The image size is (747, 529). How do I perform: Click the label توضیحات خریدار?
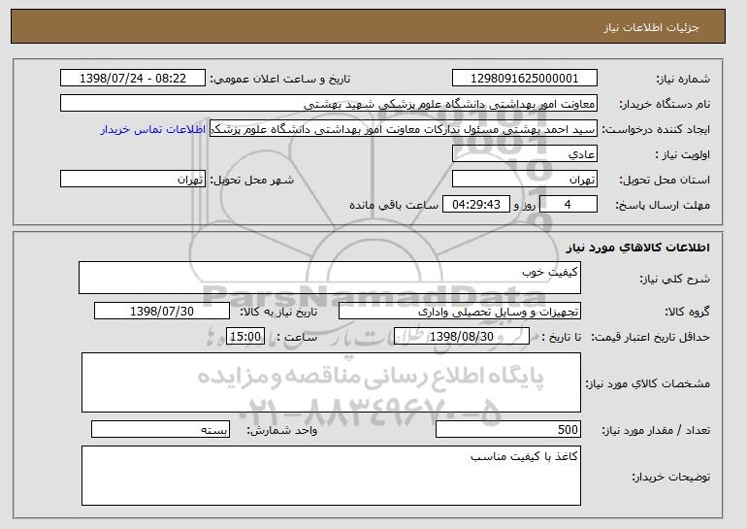(670, 477)
